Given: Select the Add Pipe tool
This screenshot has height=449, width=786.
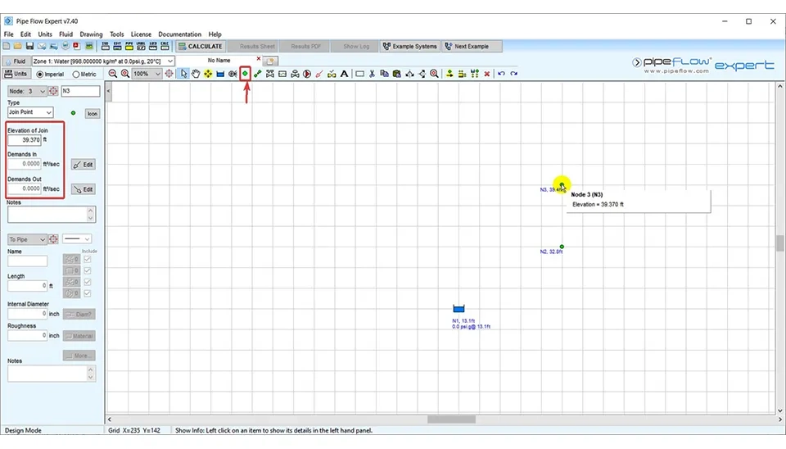Looking at the screenshot, I should pyautogui.click(x=258, y=74).
